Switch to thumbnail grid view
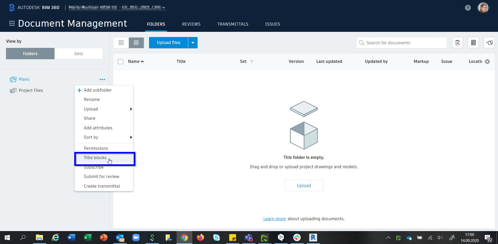The width and height of the screenshot is (498, 244). [x=121, y=43]
